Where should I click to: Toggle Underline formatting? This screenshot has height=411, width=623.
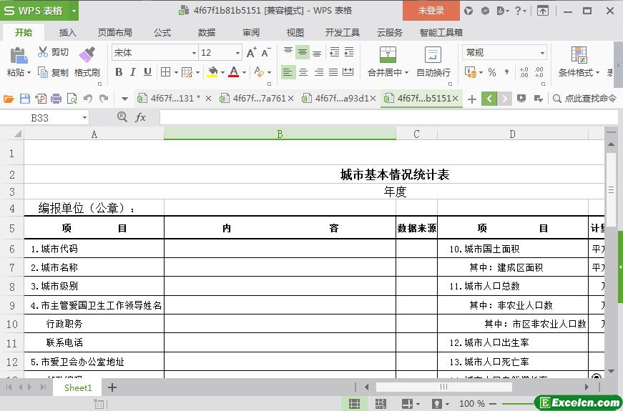(147, 72)
